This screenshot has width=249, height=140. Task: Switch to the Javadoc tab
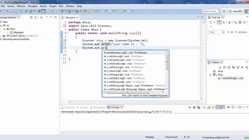click(82, 107)
